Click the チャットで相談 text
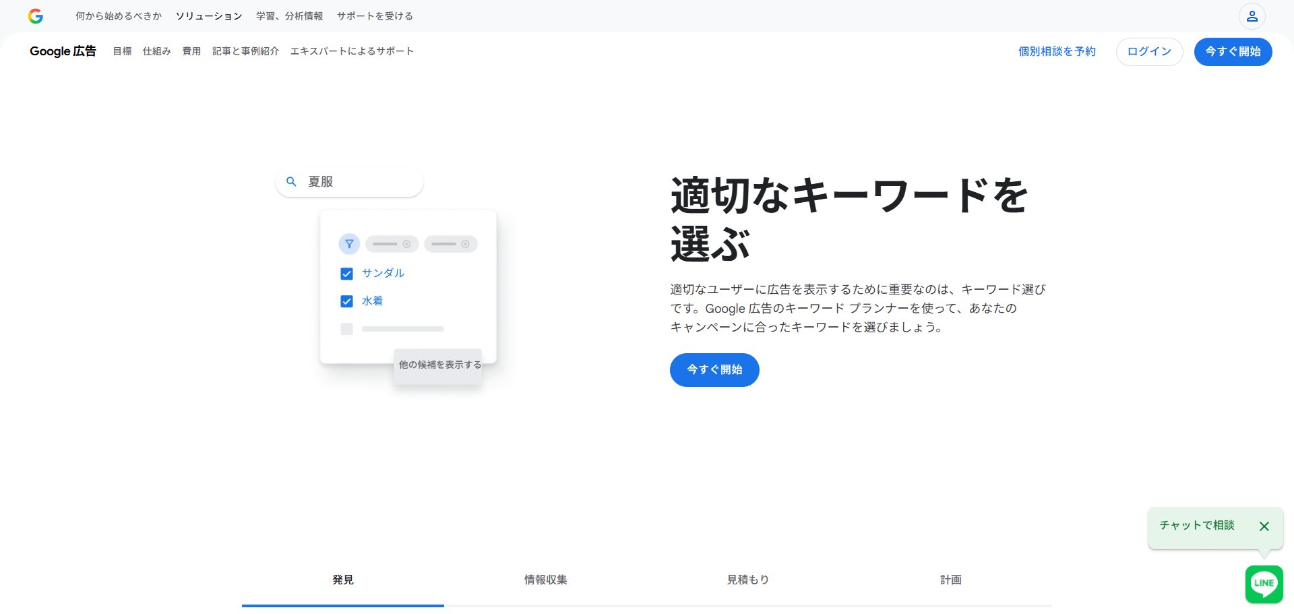Image resolution: width=1294 pixels, height=614 pixels. click(1196, 525)
